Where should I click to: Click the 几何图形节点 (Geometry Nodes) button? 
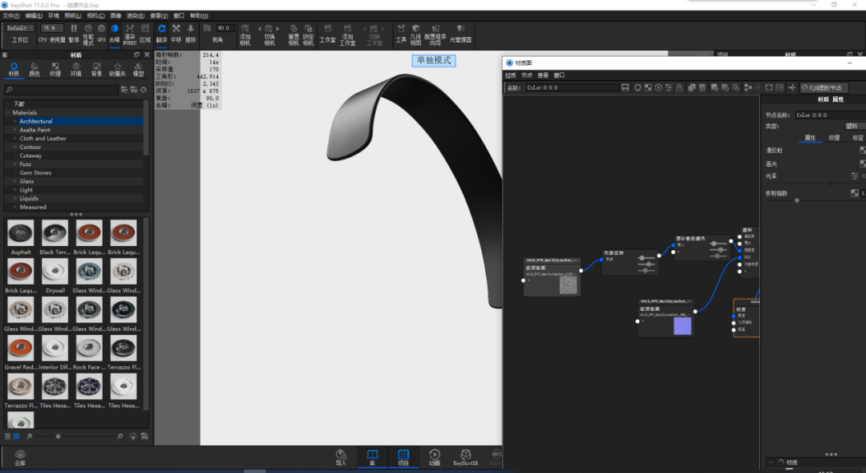coord(823,87)
